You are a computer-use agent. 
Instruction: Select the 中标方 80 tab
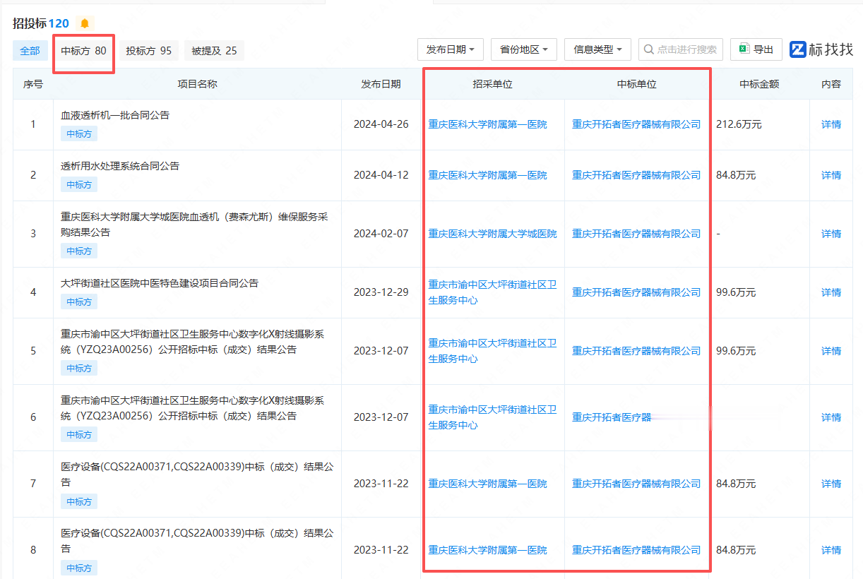click(83, 51)
